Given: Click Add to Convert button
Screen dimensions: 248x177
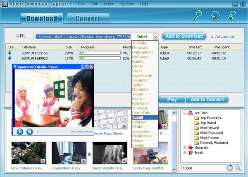Looking at the screenshot, I should tap(207, 100).
